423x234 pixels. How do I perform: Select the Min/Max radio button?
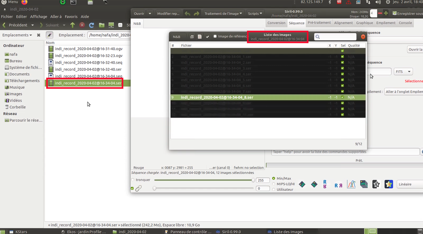click(274, 178)
